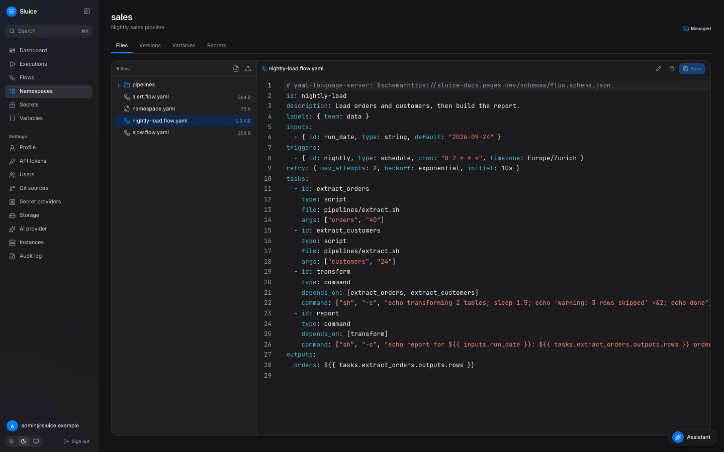Open namespace.yaml file
The image size is (724, 452).
tap(184, 109)
